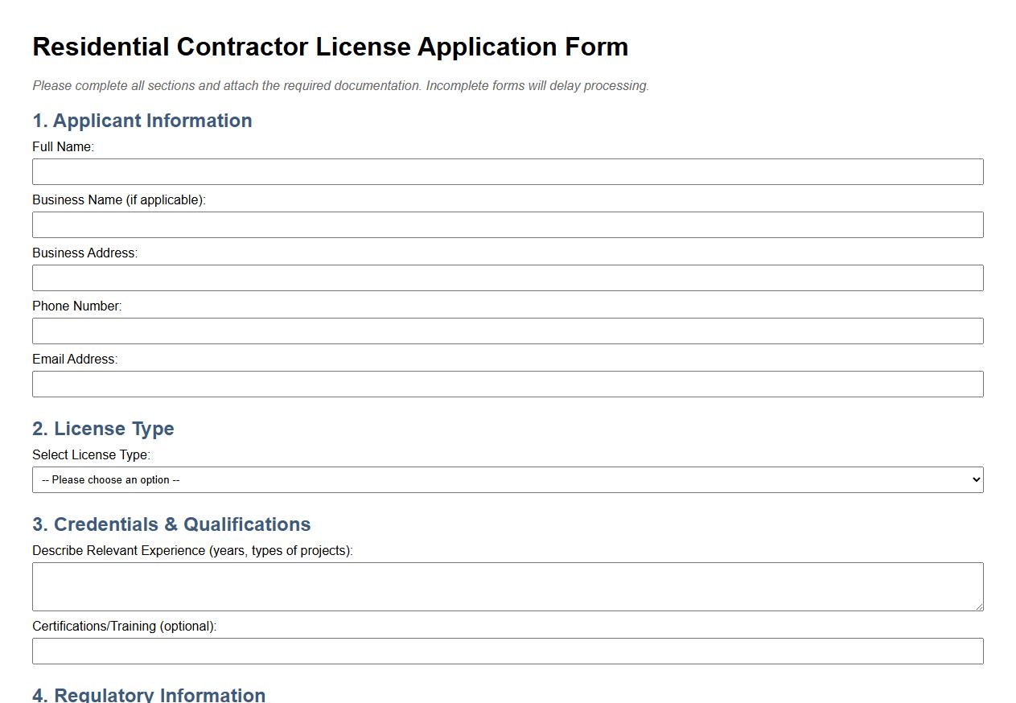Image resolution: width=1016 pixels, height=703 pixels.
Task: Click the '1. Applicant Information' section heading
Action: click(x=142, y=120)
